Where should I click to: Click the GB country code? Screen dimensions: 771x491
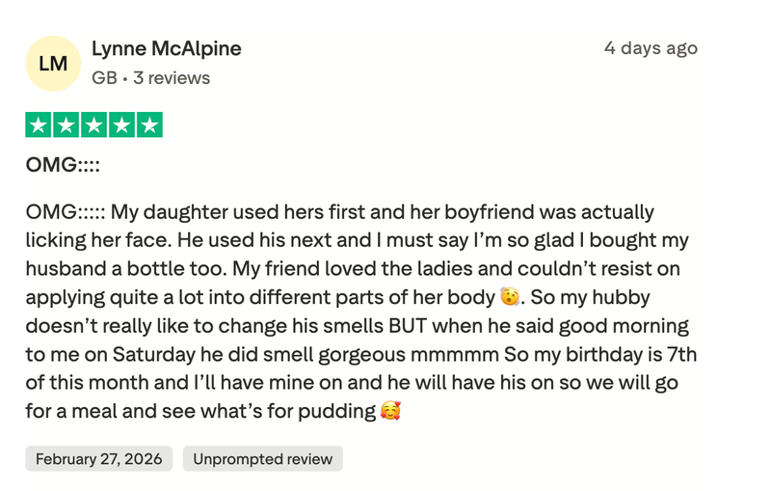(104, 78)
